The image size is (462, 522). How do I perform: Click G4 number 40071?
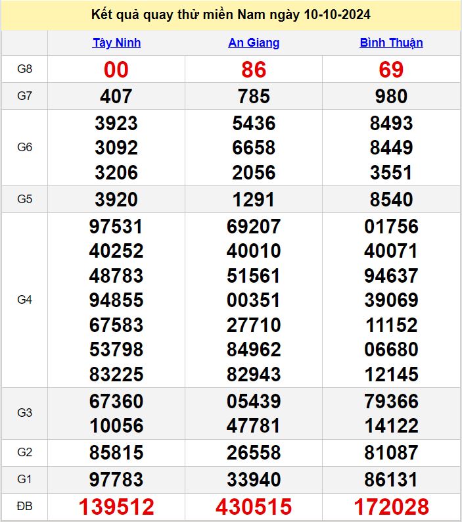(391, 251)
